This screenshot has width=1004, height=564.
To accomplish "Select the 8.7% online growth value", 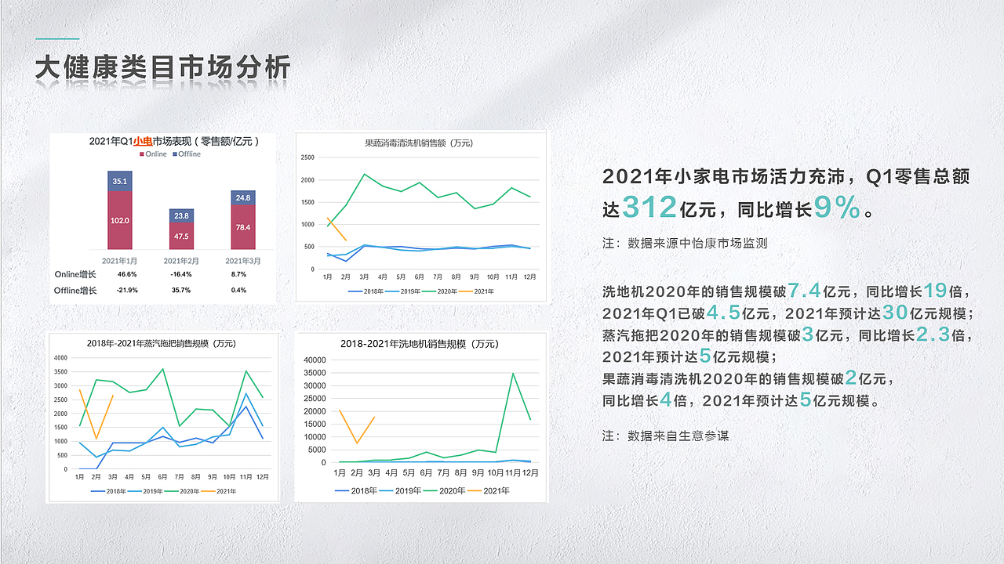I will point(238,275).
